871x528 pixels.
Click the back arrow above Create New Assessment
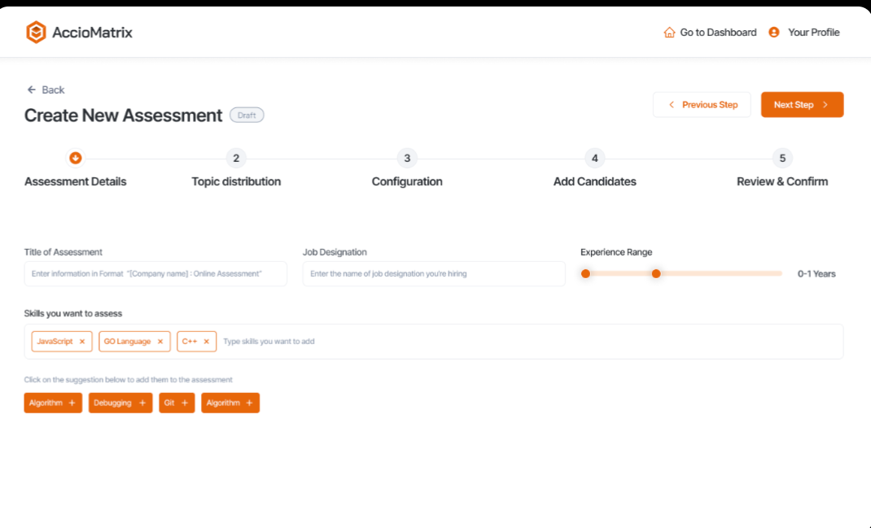[x=30, y=89]
